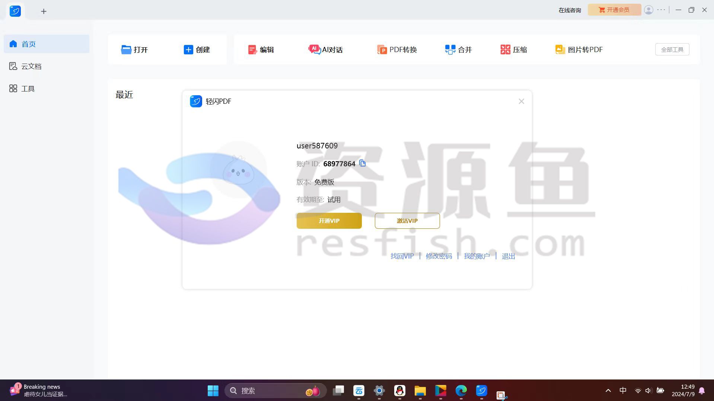Open the 修改密码 link
This screenshot has height=401, width=714.
point(439,256)
